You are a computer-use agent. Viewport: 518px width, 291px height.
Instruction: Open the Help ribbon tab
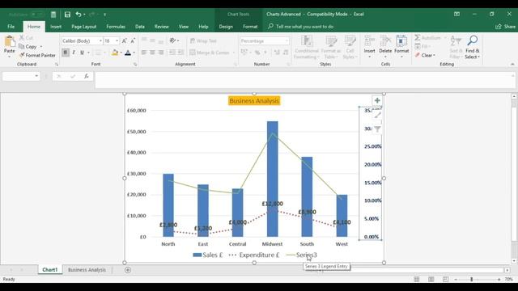coord(203,27)
